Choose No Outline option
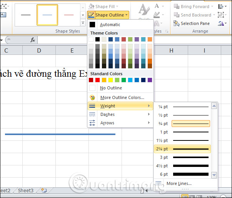 [120, 88]
